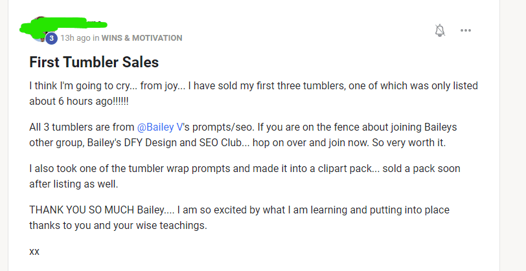This screenshot has height=271, width=526.
Task: Open the three-dot post options menu
Action: [x=466, y=30]
